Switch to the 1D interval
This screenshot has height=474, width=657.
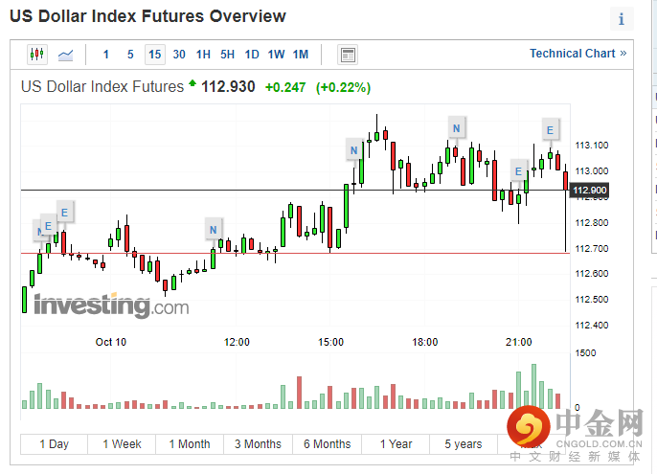[x=252, y=55]
